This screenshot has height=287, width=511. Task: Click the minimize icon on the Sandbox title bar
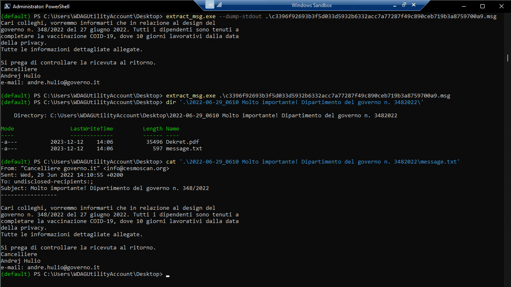395,5
